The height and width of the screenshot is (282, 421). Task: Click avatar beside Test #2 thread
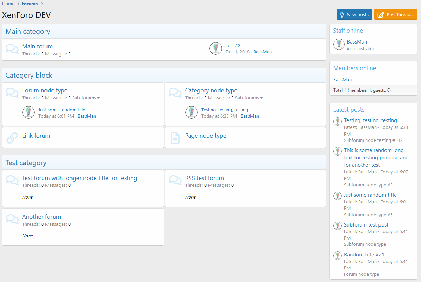click(x=216, y=48)
